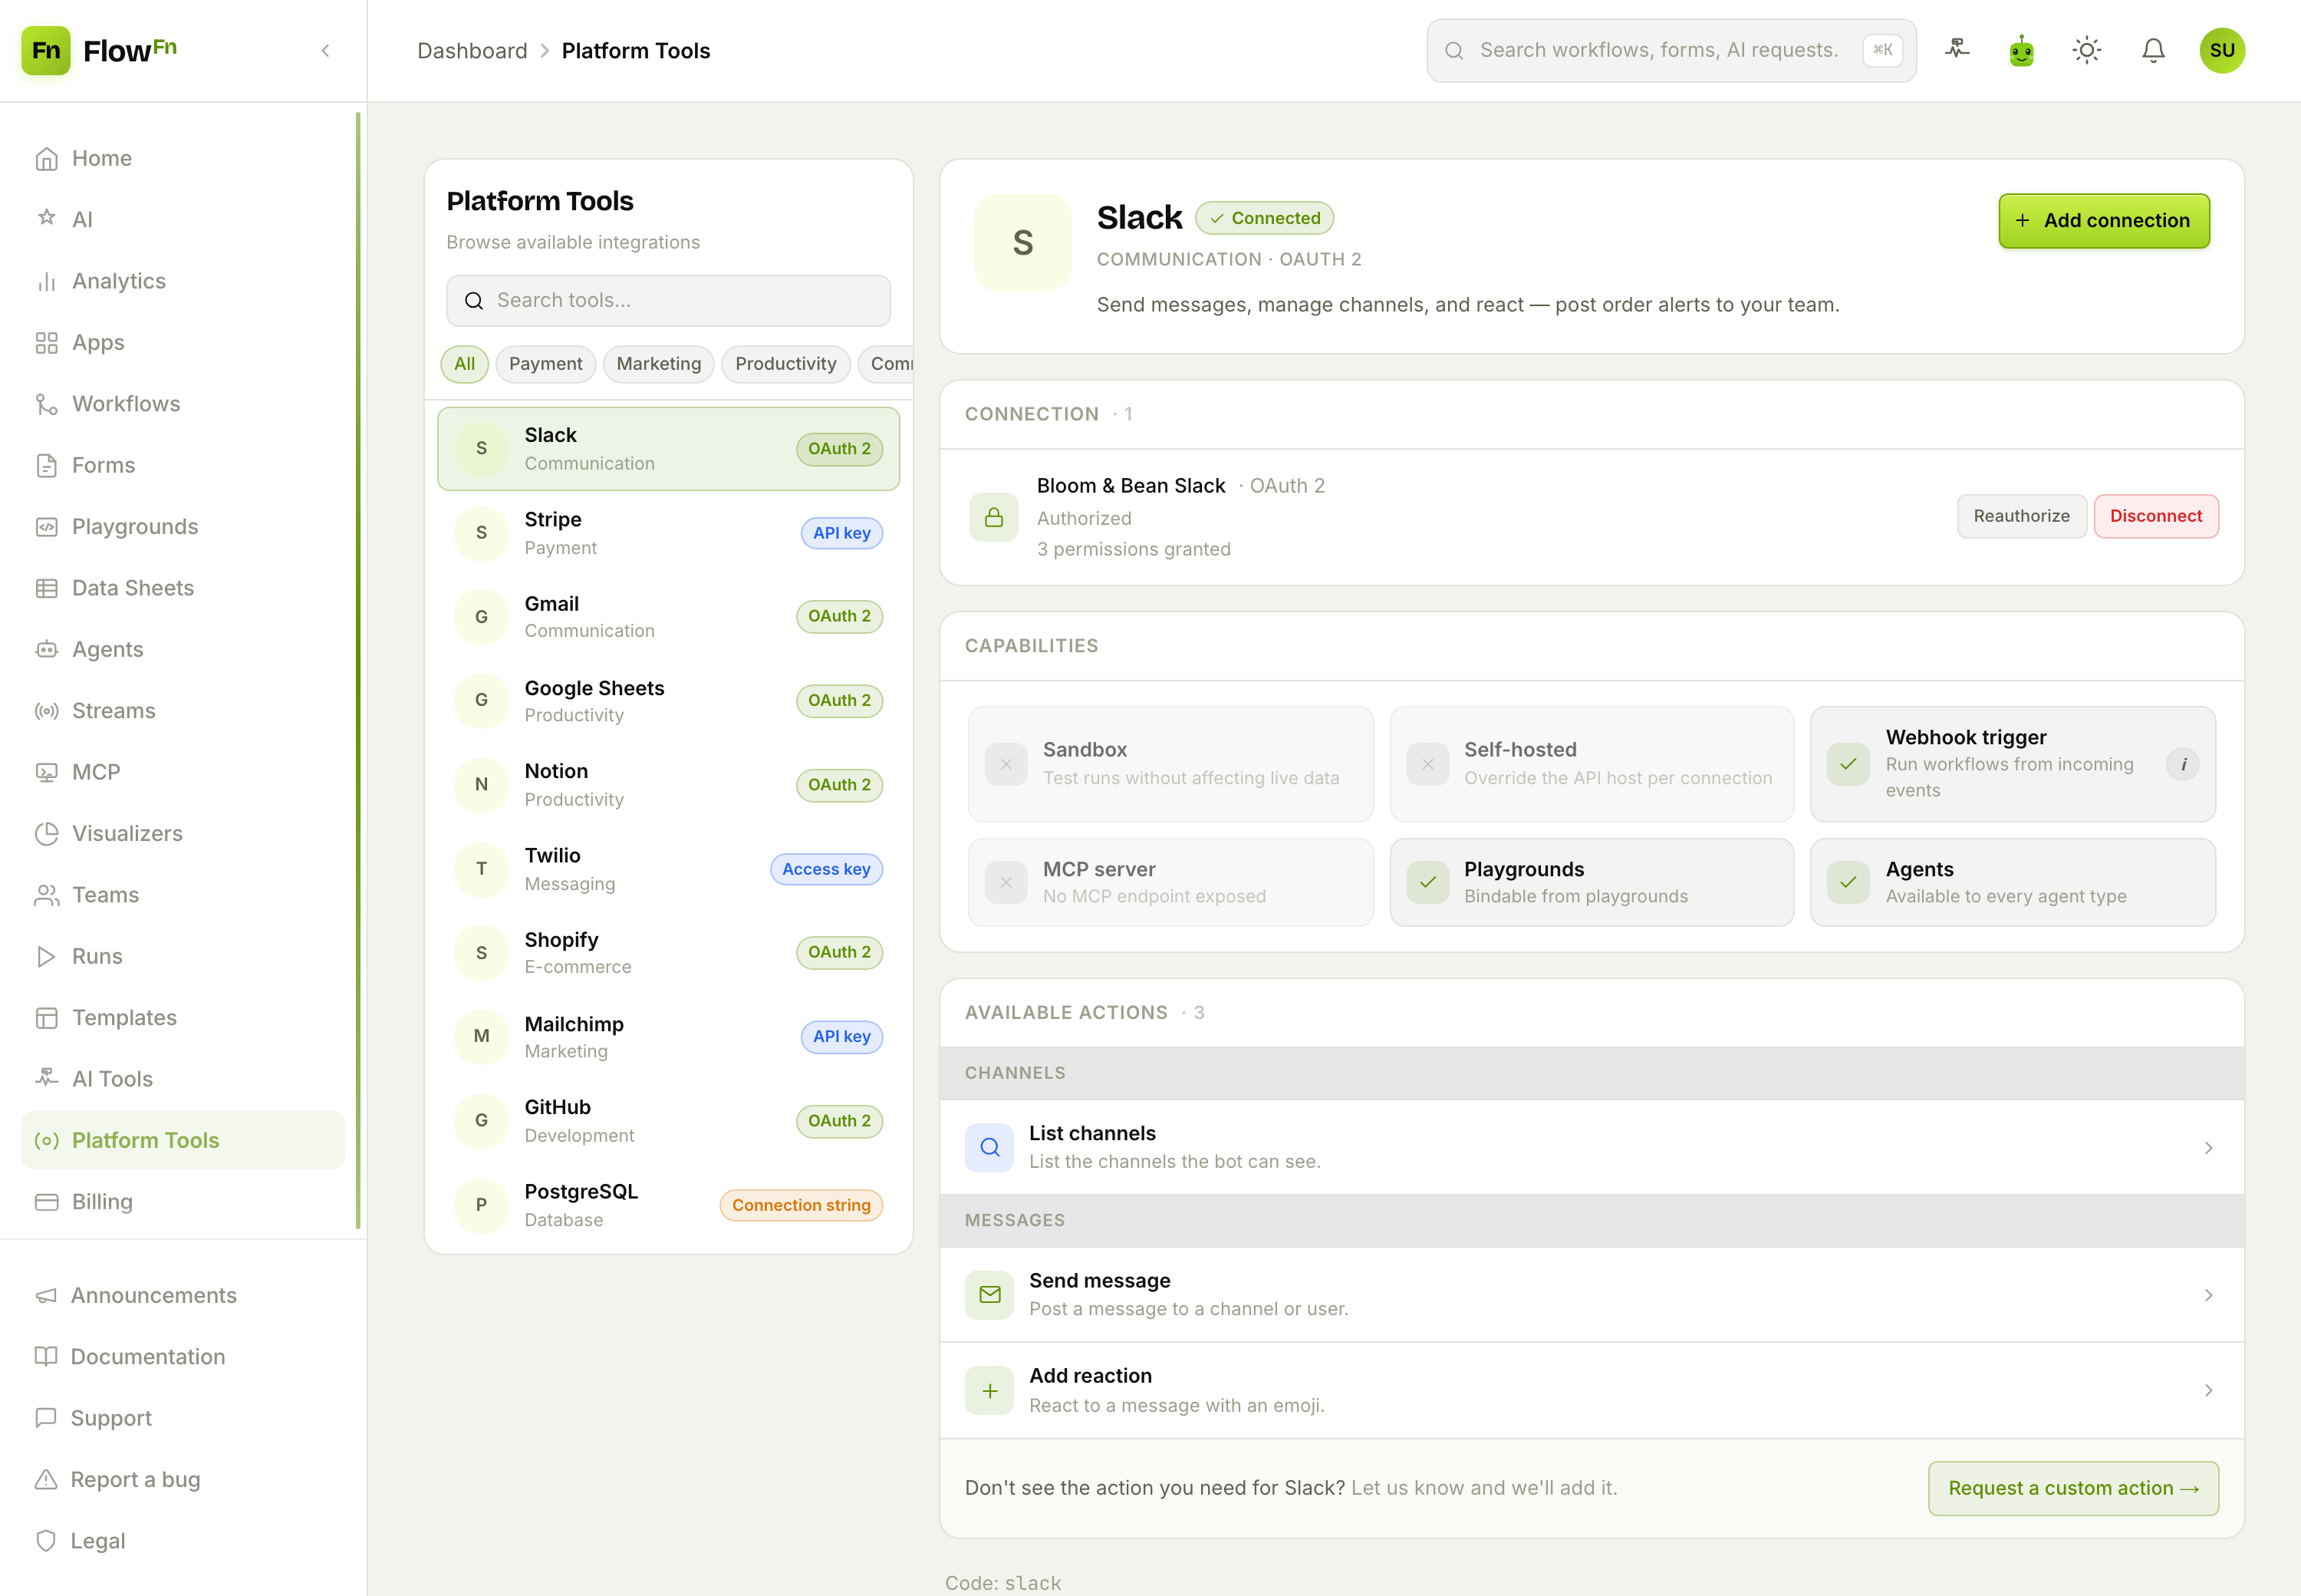Focus the Search tools field
This screenshot has height=1596, width=2301.
click(x=668, y=300)
